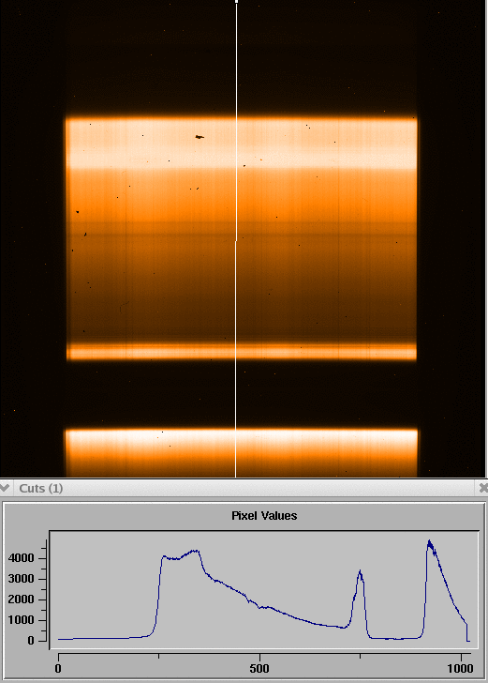Click the 500 label on the x-axis
Viewport: 488px width, 683px height.
[259, 668]
